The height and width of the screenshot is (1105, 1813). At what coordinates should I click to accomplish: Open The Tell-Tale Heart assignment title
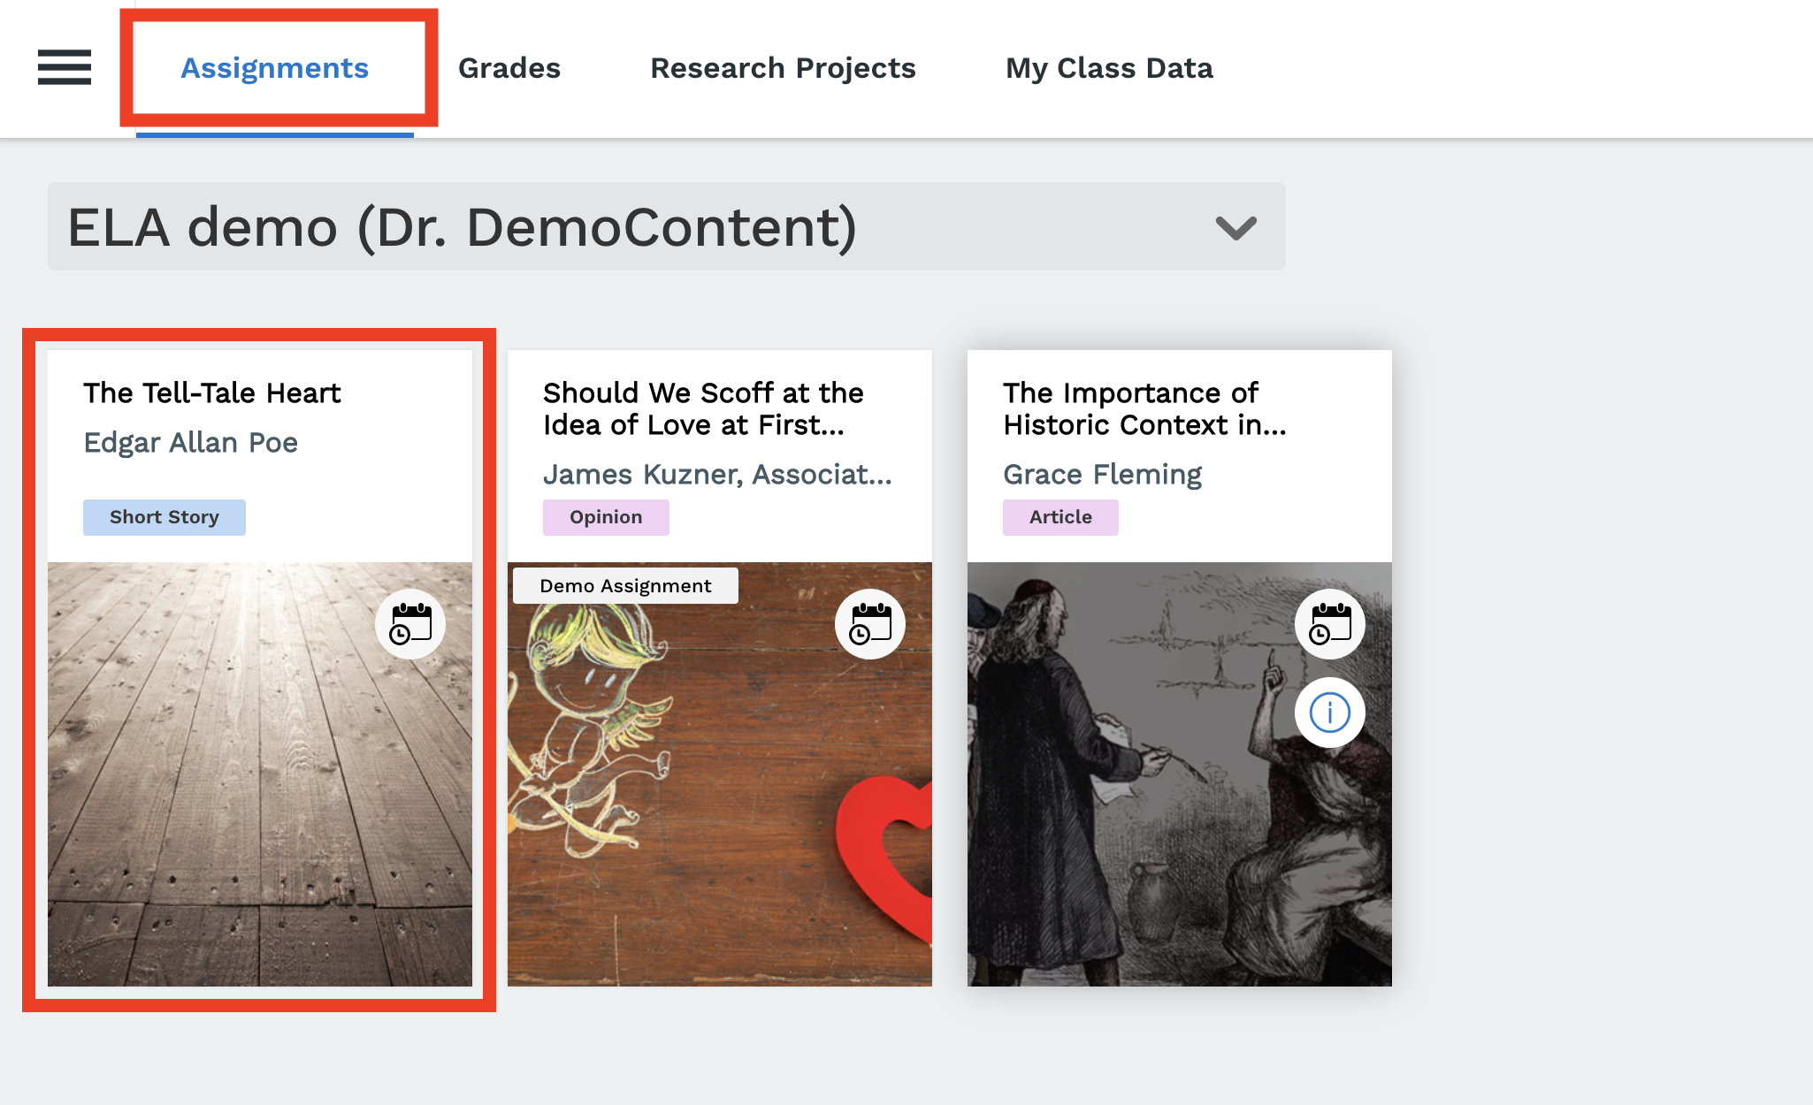(x=212, y=392)
